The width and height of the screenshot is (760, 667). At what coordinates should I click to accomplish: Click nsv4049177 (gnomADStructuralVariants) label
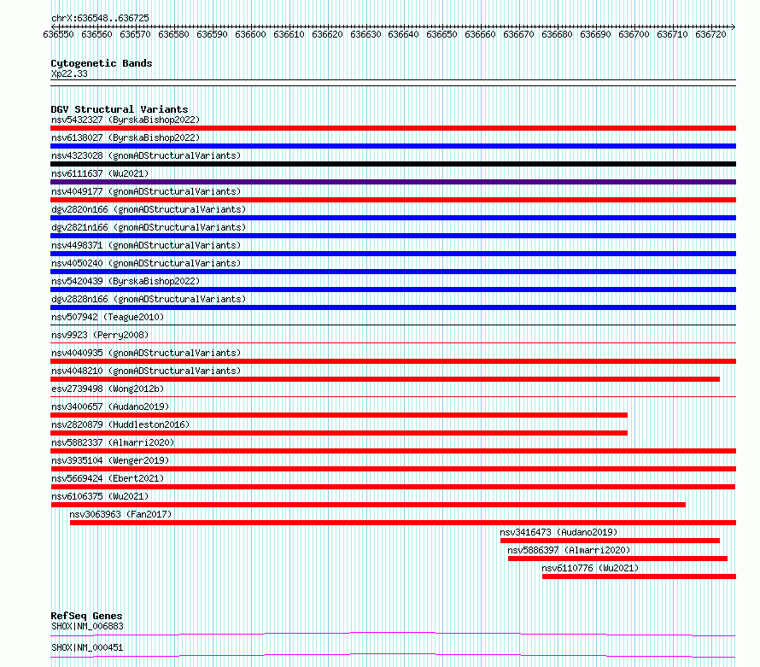146,191
